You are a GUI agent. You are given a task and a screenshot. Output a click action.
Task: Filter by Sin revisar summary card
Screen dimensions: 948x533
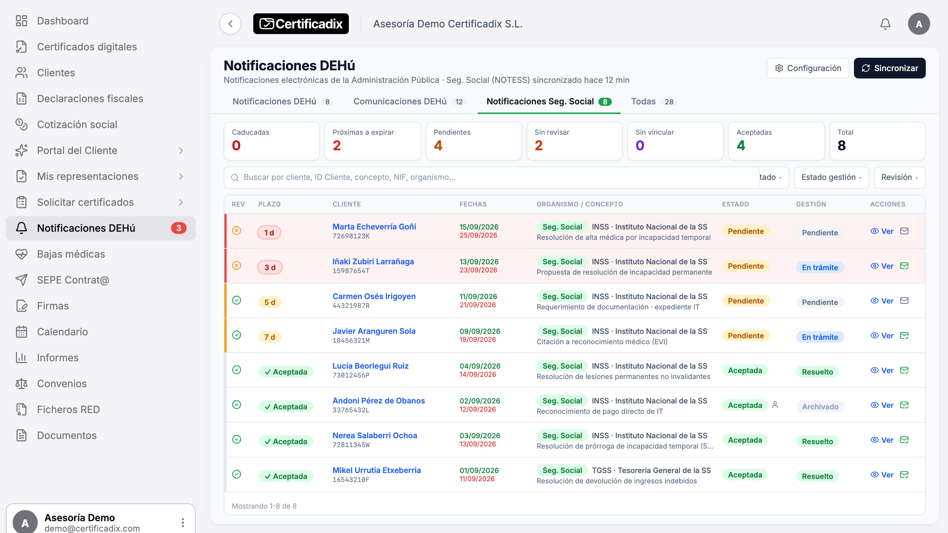(574, 141)
